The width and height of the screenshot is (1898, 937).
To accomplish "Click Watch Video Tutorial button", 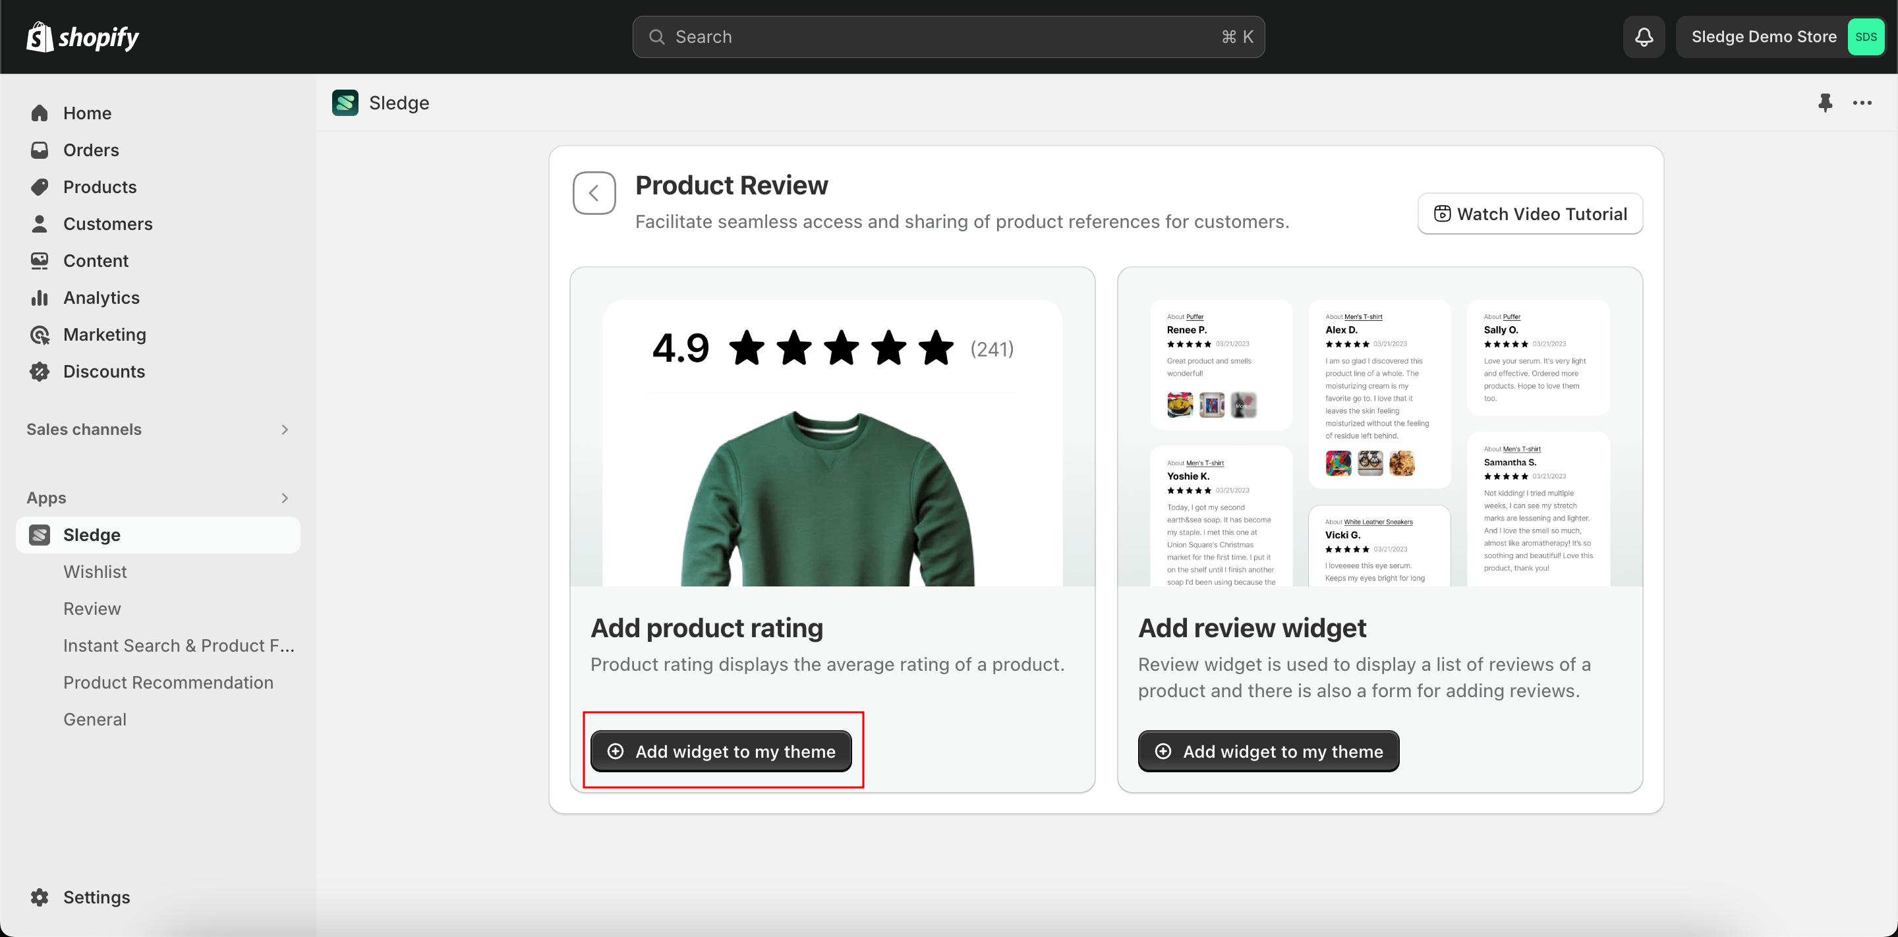I will click(x=1530, y=213).
